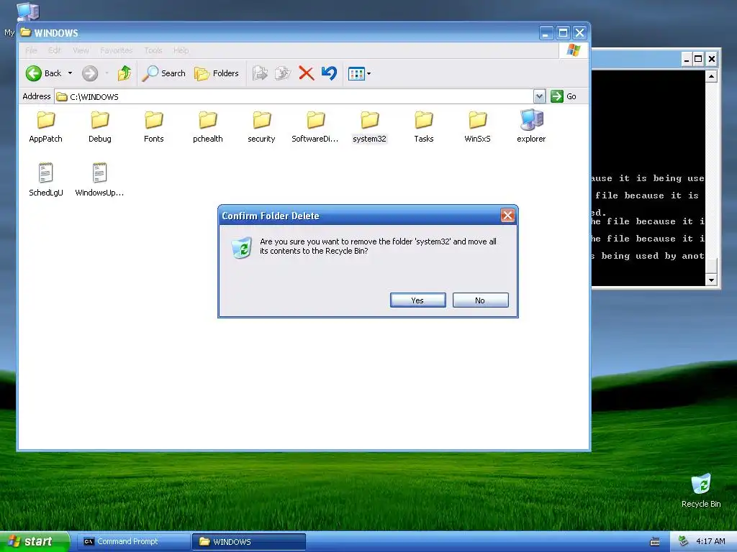Click the red Delete X icon
The width and height of the screenshot is (737, 552).
[x=307, y=73]
